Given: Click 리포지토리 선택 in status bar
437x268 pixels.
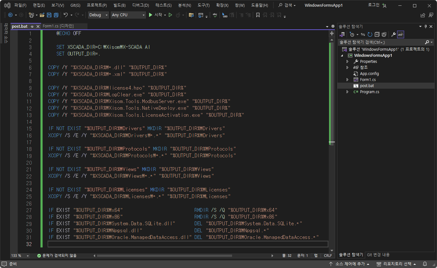Looking at the screenshot, I should tap(397, 264).
